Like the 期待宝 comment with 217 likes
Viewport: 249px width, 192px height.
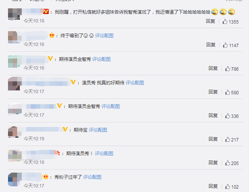(227, 140)
